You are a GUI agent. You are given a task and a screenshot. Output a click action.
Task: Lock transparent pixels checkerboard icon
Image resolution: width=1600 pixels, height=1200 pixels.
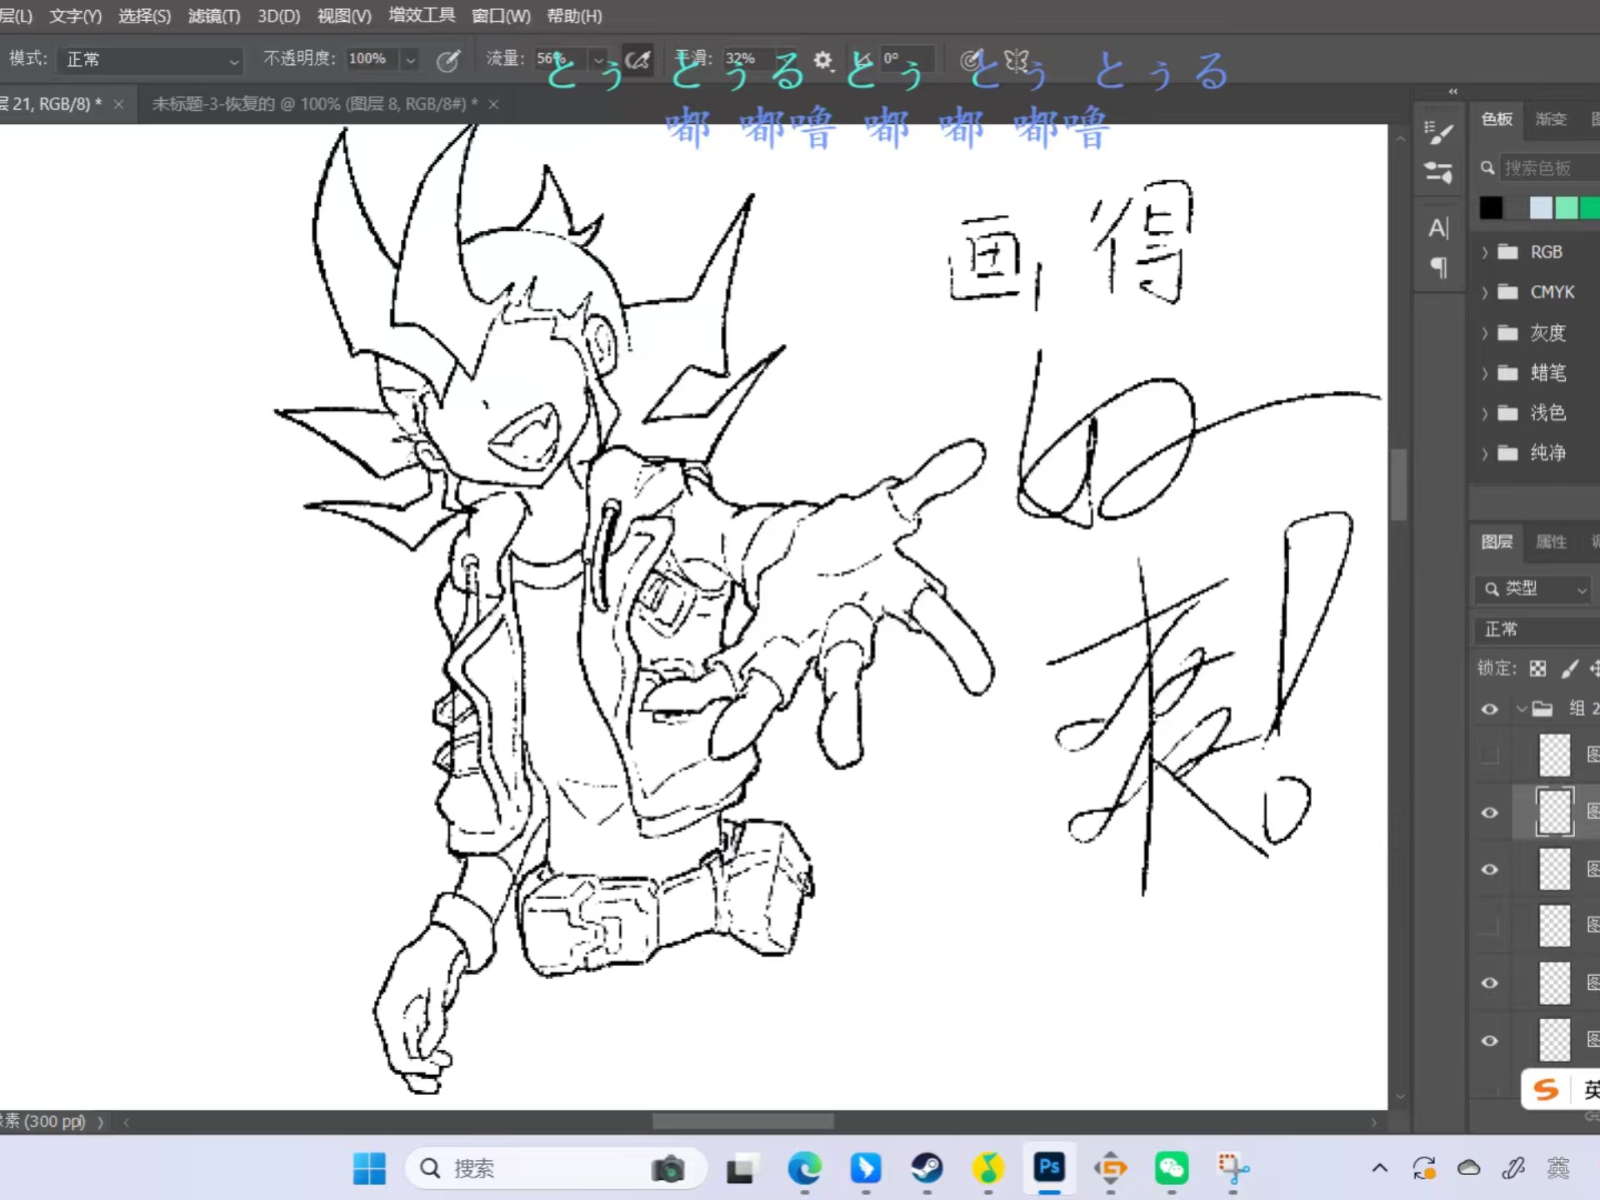[x=1537, y=668]
